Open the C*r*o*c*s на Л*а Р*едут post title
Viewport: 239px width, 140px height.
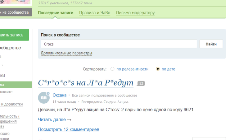(x=86, y=83)
